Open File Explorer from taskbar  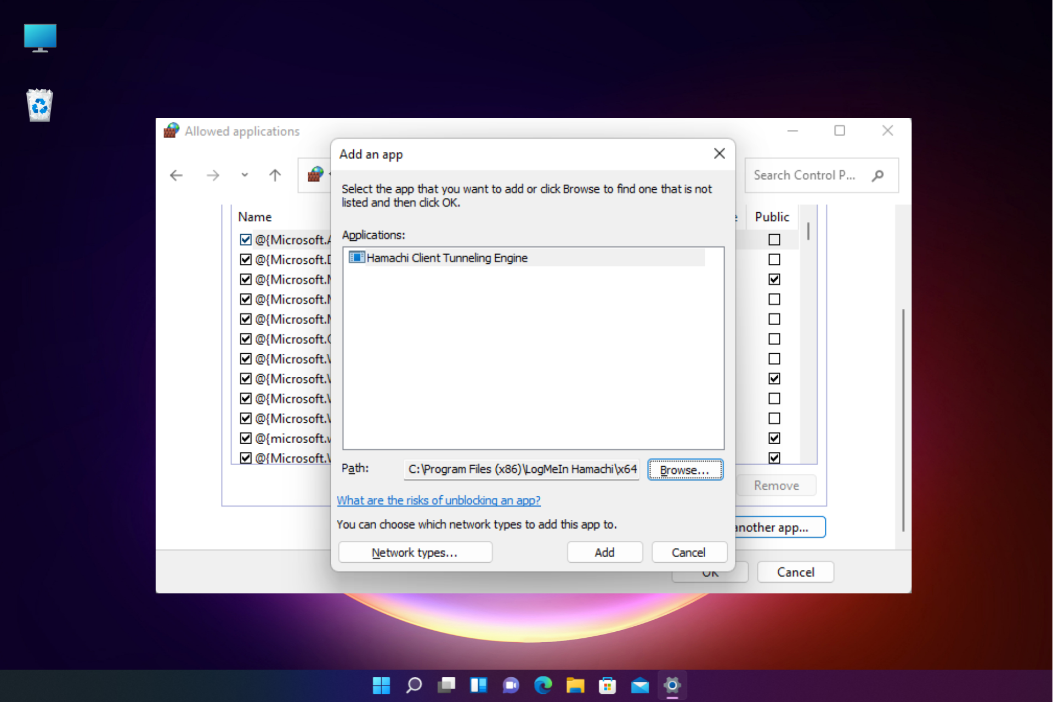click(575, 685)
